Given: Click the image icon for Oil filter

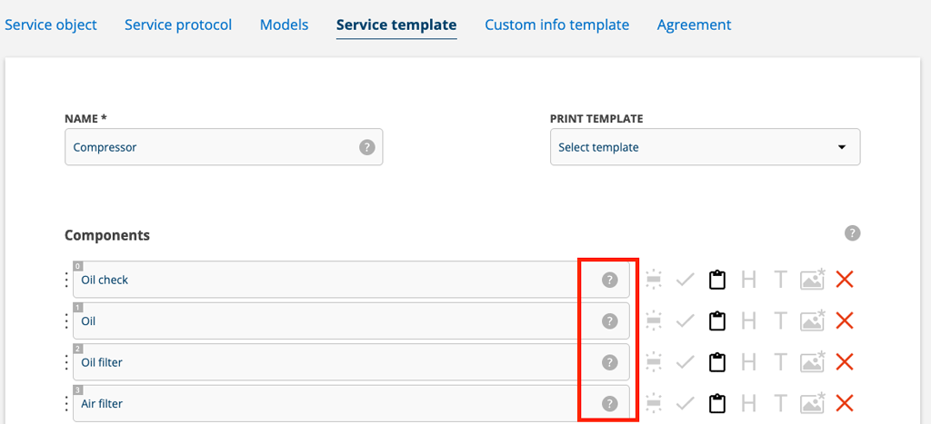Looking at the screenshot, I should tap(812, 362).
